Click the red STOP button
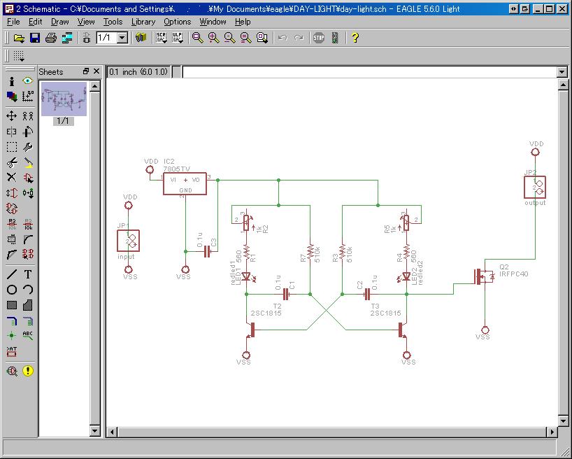Image resolution: width=572 pixels, height=459 pixels. coord(319,38)
